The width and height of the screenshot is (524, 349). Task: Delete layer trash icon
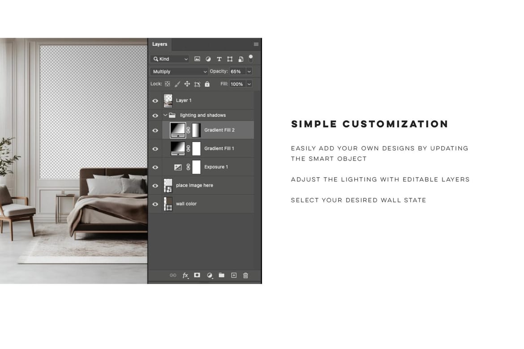pos(245,275)
